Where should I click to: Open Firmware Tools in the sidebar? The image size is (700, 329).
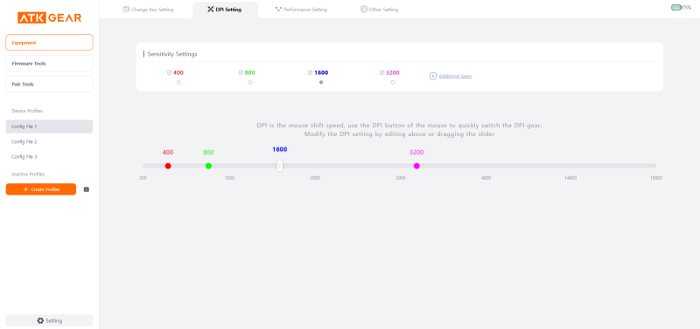49,63
